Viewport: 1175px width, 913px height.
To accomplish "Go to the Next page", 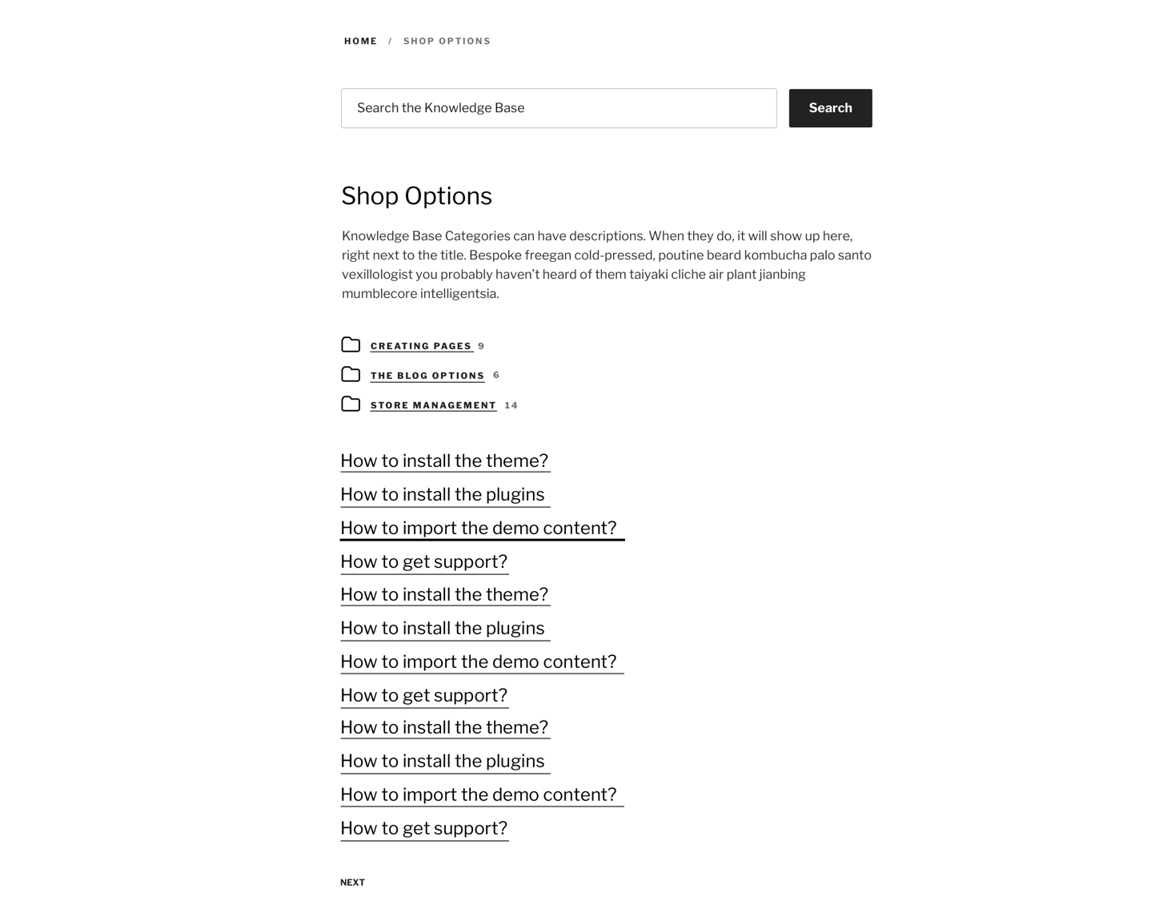I will pyautogui.click(x=352, y=883).
